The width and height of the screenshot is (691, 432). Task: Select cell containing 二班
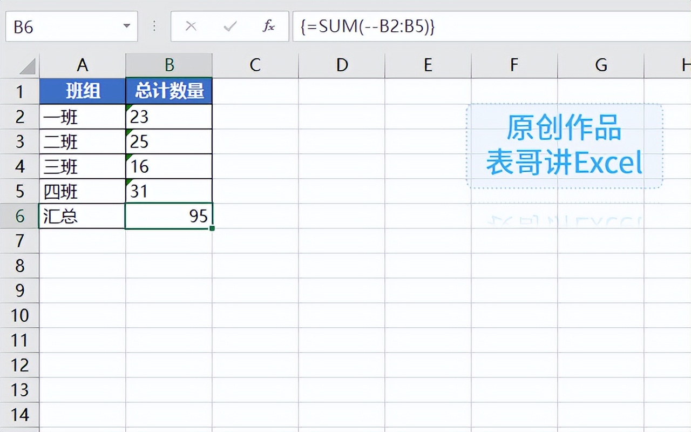point(83,141)
